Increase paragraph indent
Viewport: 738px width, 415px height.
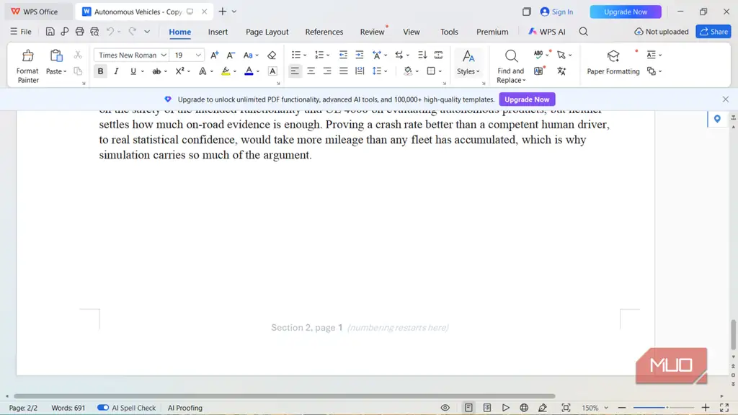point(359,55)
